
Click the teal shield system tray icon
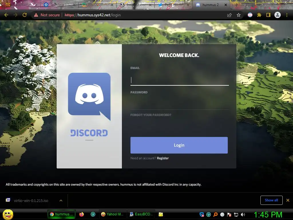tap(209, 215)
